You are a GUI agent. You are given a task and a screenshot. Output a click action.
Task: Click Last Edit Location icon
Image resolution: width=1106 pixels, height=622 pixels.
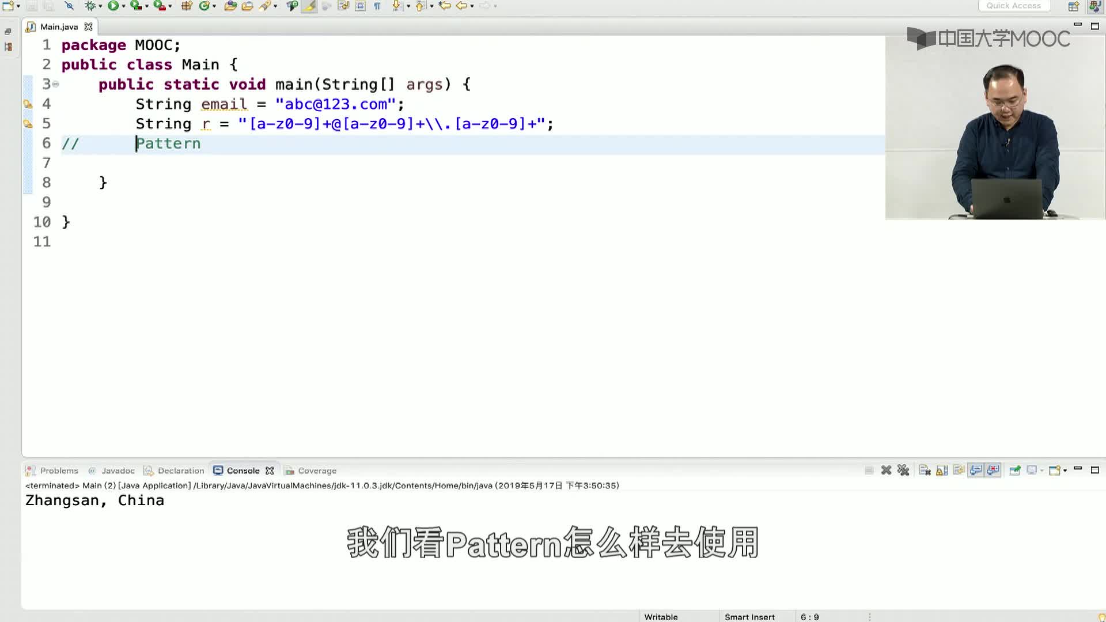(445, 6)
